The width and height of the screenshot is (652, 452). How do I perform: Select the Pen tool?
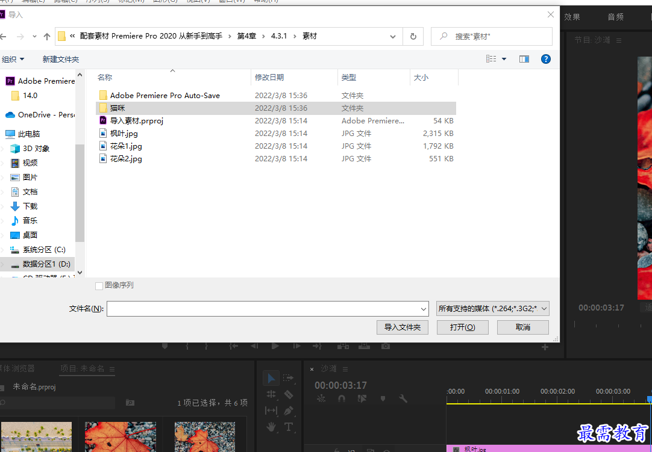[x=289, y=410]
